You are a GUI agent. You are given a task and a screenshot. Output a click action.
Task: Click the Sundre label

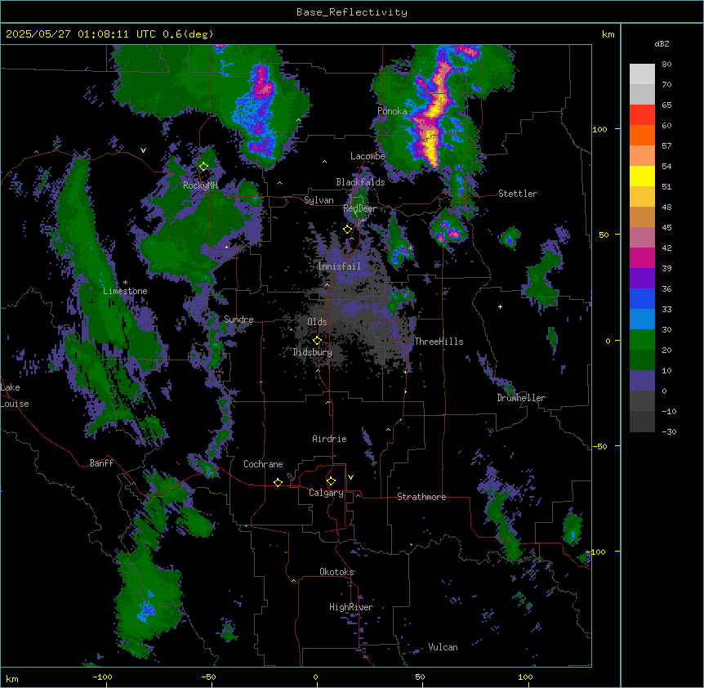[238, 319]
